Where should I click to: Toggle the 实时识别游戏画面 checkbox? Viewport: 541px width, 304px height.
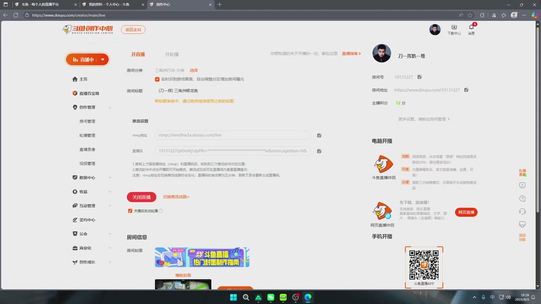(x=157, y=79)
